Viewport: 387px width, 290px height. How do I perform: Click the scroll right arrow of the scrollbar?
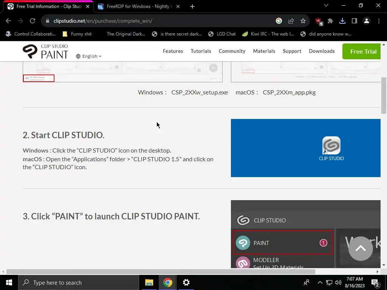pos(378,272)
